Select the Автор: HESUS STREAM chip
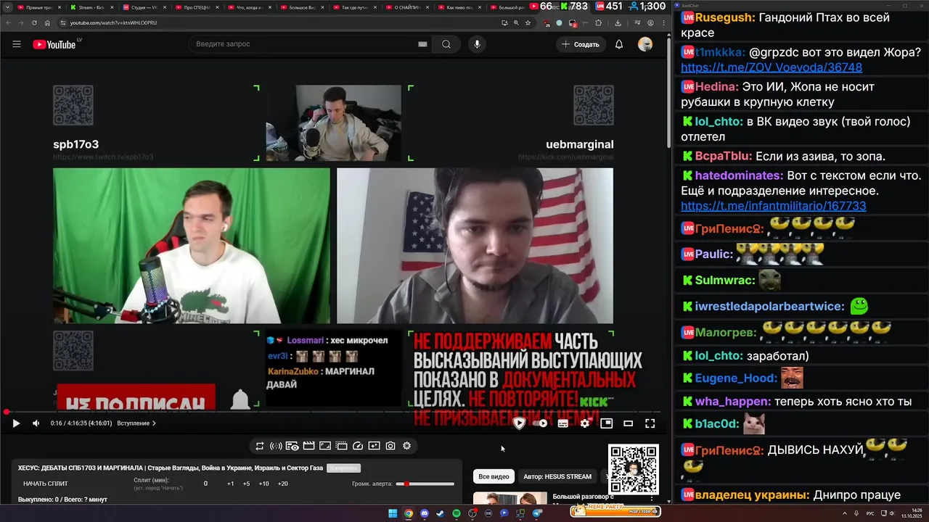Image resolution: width=929 pixels, height=522 pixels. point(557,477)
